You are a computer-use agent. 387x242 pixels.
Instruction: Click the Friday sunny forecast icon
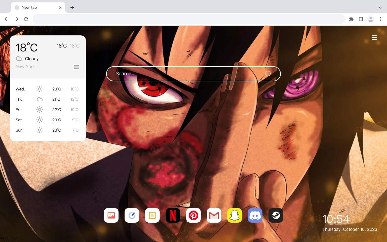pyautogui.click(x=40, y=110)
